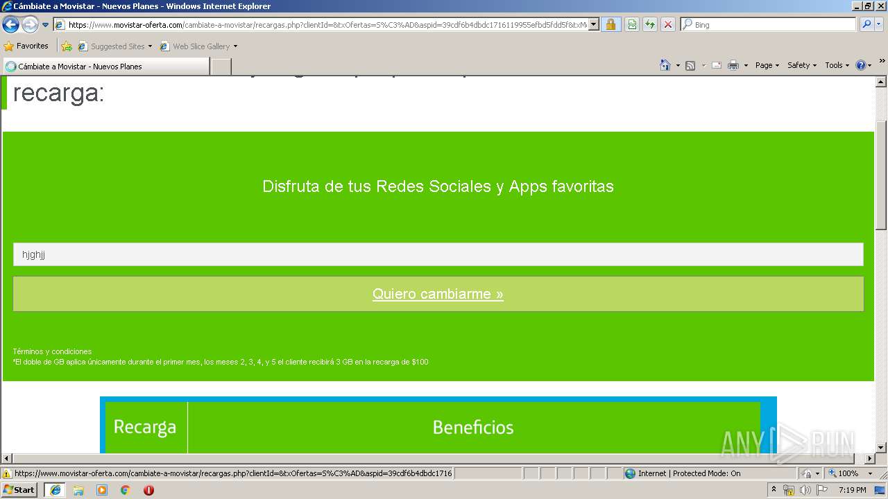Click the taskbar clock 7:19 PM
Screen dimensions: 888x499
pos(852,490)
